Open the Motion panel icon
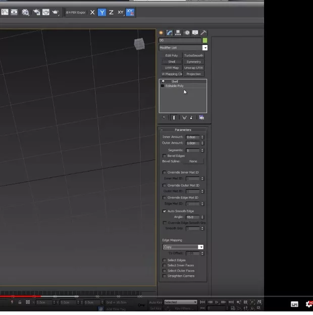This screenshot has height=315, width=313. [x=187, y=33]
